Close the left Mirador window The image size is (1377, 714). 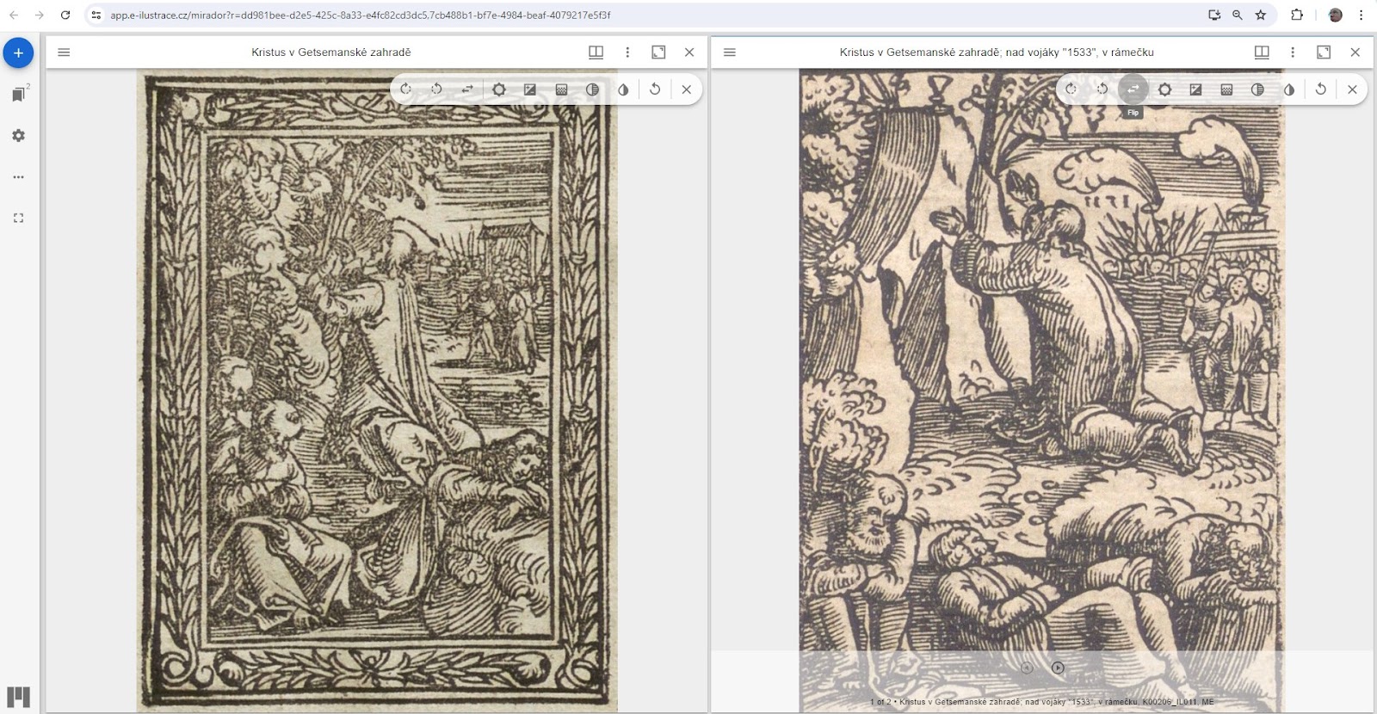[689, 52]
